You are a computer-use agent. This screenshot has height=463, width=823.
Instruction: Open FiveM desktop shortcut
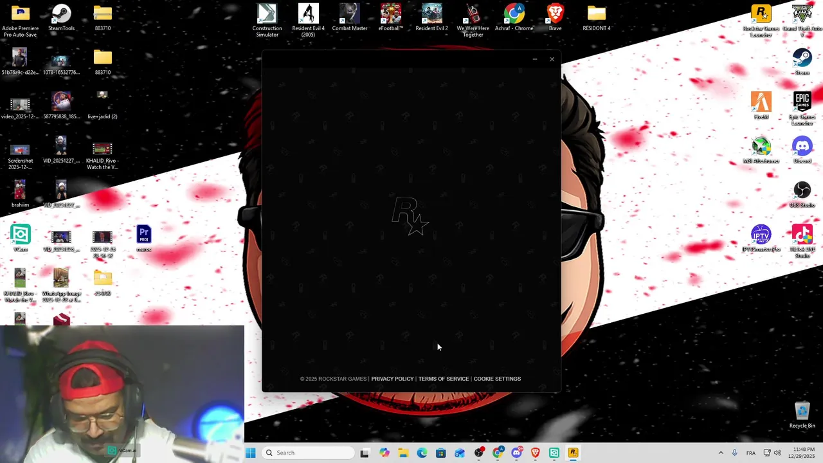(x=761, y=106)
